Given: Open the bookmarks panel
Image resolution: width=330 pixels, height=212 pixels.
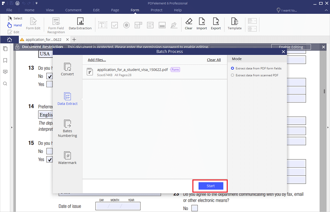Looking at the screenshot, I should coord(5,60).
